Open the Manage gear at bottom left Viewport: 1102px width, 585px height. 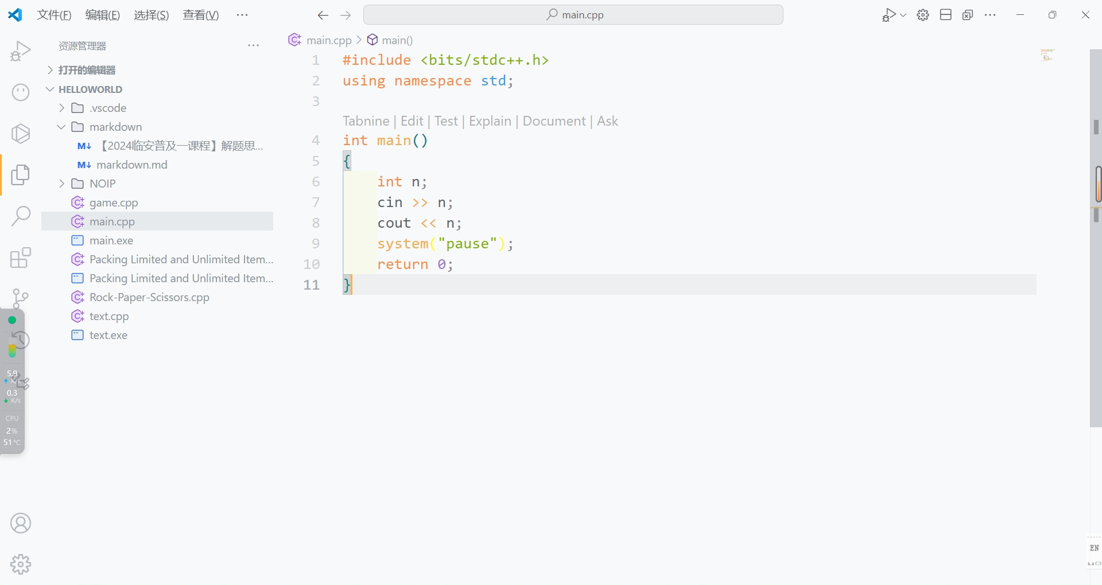[x=21, y=564]
